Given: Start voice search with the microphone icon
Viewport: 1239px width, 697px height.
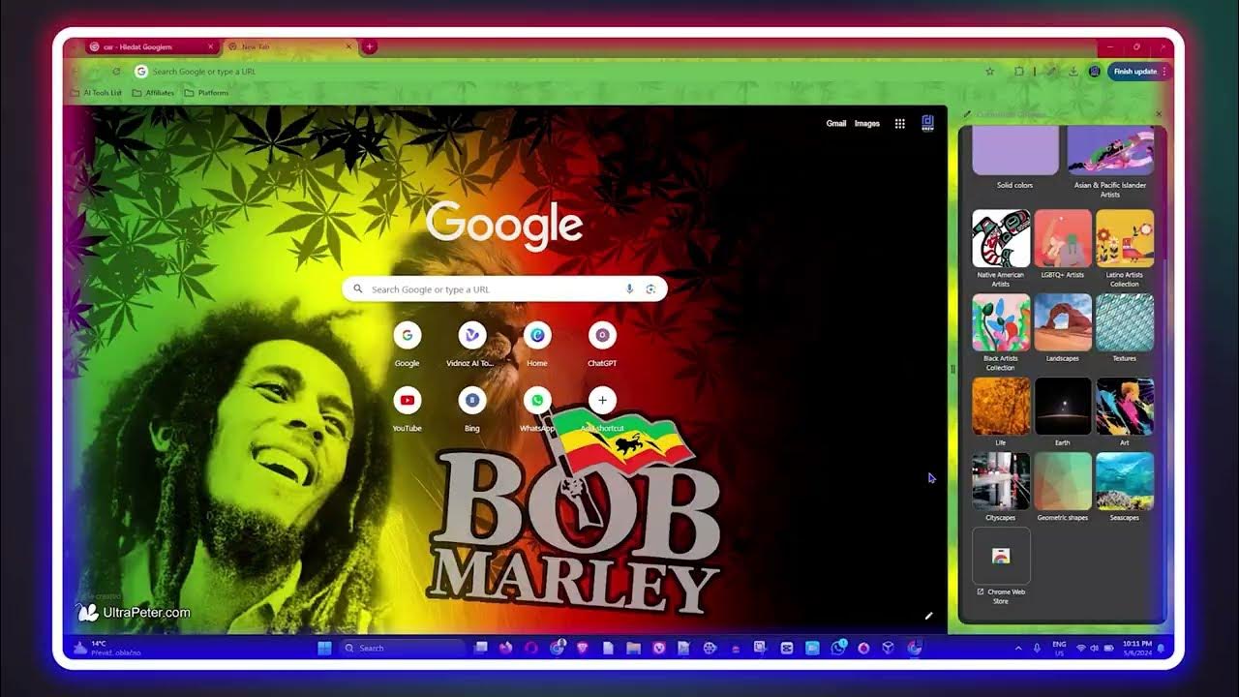Looking at the screenshot, I should [x=629, y=288].
